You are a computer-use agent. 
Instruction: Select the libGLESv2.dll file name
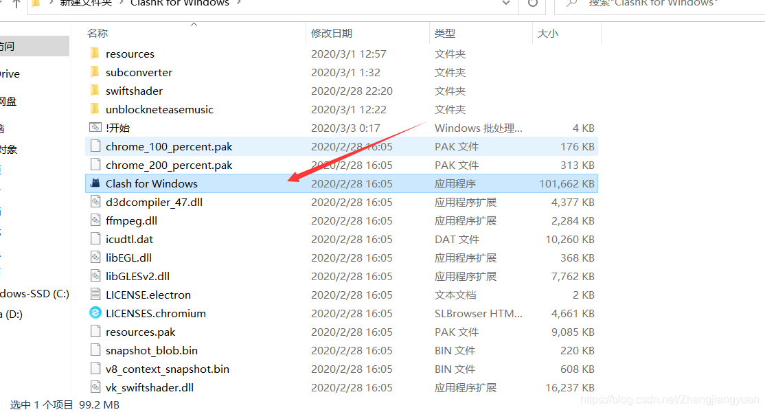coord(137,276)
